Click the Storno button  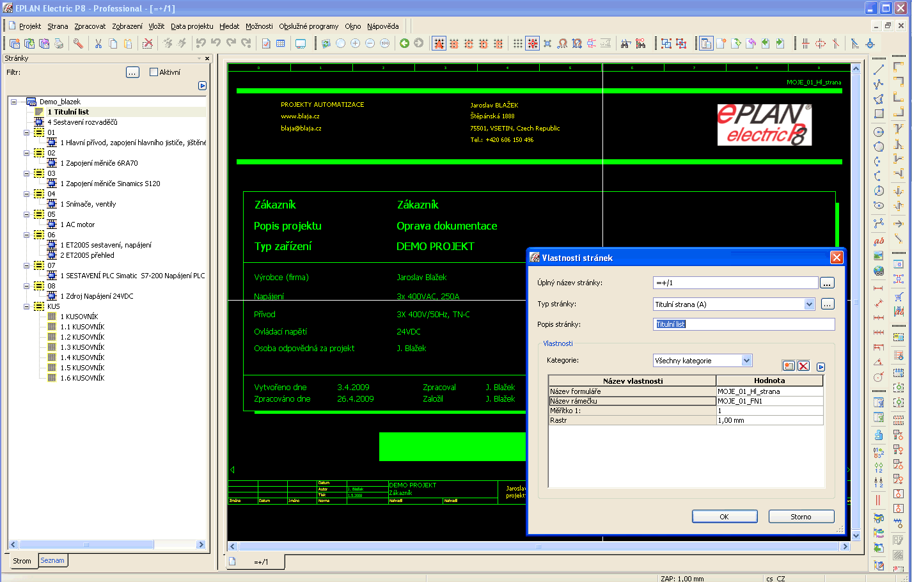pos(801,517)
